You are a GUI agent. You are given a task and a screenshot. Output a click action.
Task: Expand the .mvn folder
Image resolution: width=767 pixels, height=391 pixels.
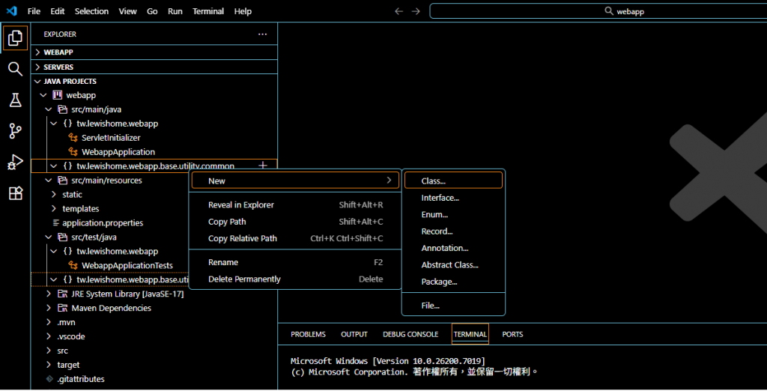point(49,322)
